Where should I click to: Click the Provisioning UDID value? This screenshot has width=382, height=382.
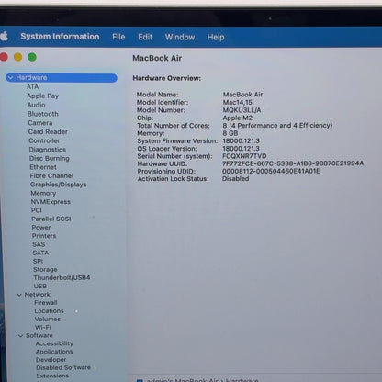point(271,171)
